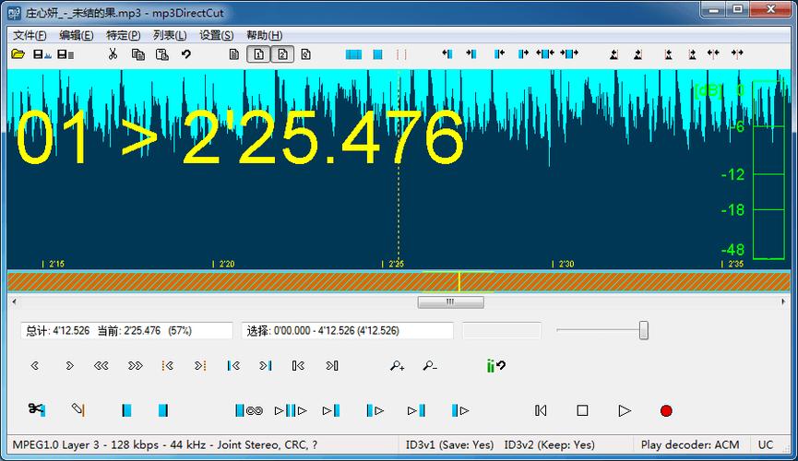798x461 pixels.
Task: Click the first move-selection-start-left icon
Action: coord(447,53)
